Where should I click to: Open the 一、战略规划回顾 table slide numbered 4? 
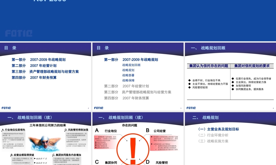[230, 76]
